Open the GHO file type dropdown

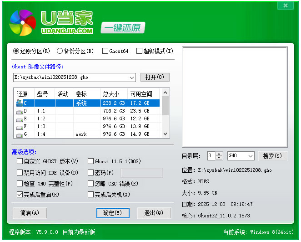coord(251,156)
